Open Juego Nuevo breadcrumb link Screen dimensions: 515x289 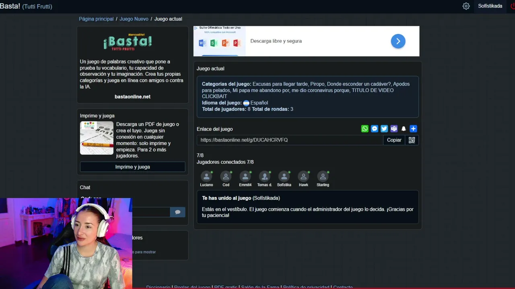click(x=134, y=19)
